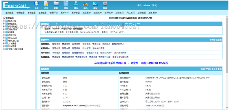Click the 退出 logout link

coord(154,5)
